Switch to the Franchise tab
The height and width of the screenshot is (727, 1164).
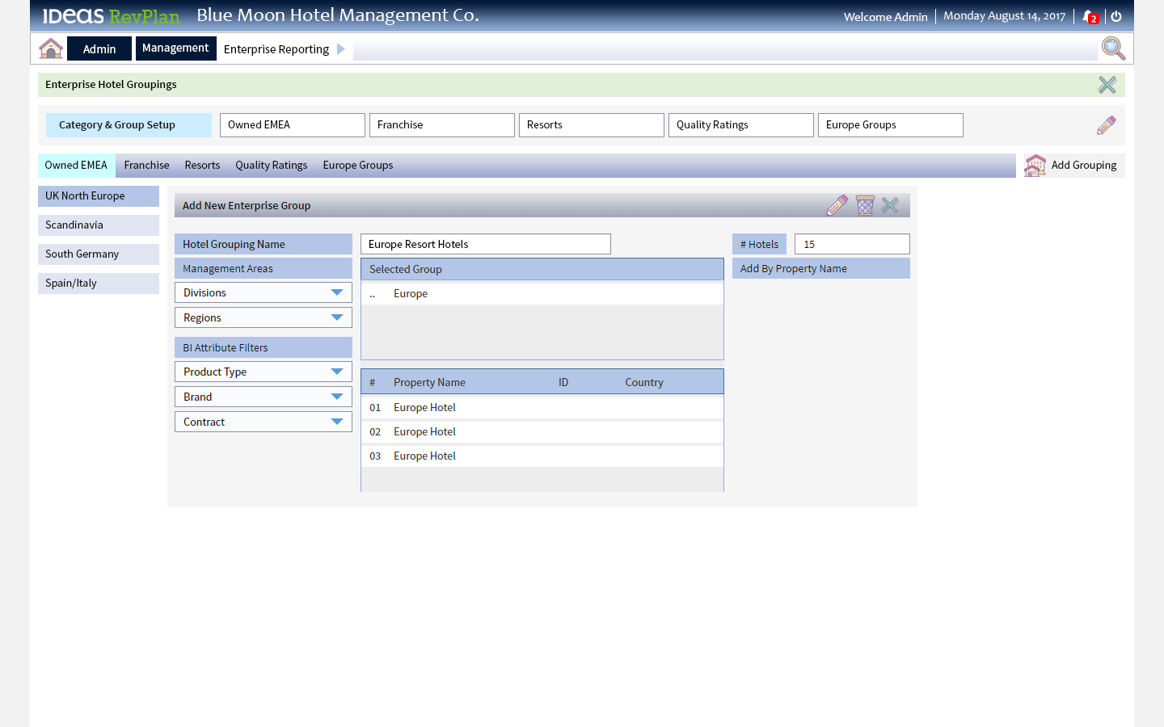146,166
